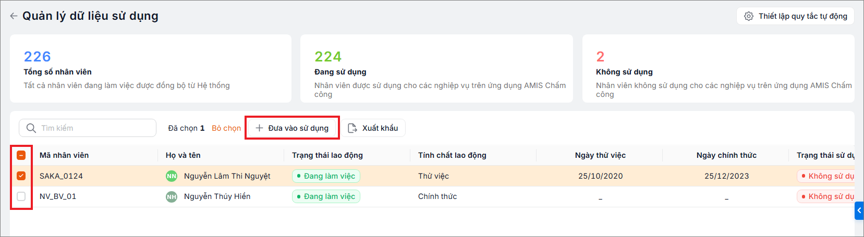
Task: Open settings gear for automatic rules
Action: (749, 16)
